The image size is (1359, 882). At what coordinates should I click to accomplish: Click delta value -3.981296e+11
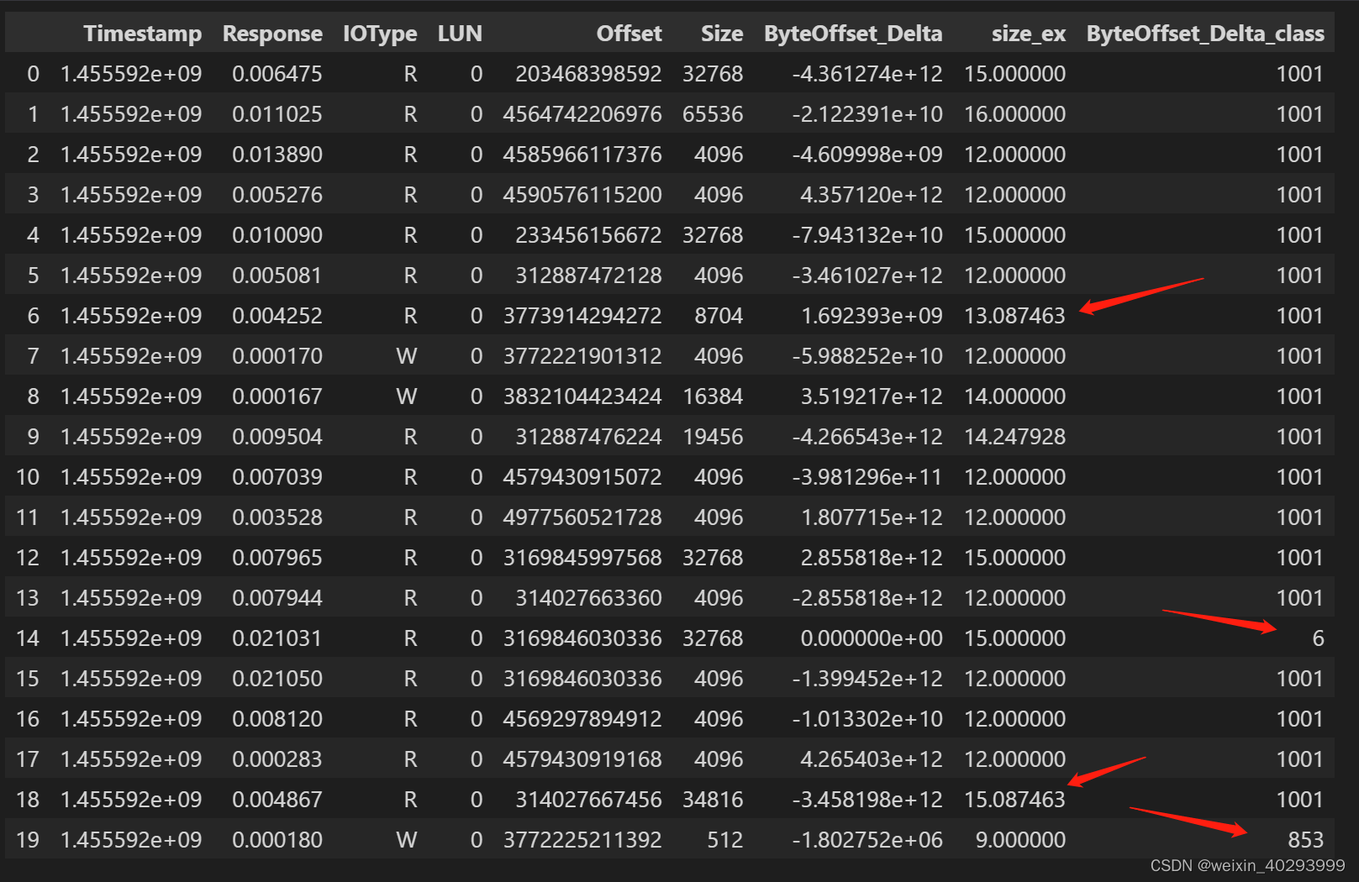pyautogui.click(x=867, y=477)
